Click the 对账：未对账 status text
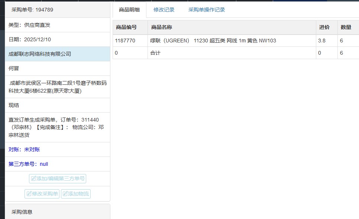359x219 pixels. [24, 149]
